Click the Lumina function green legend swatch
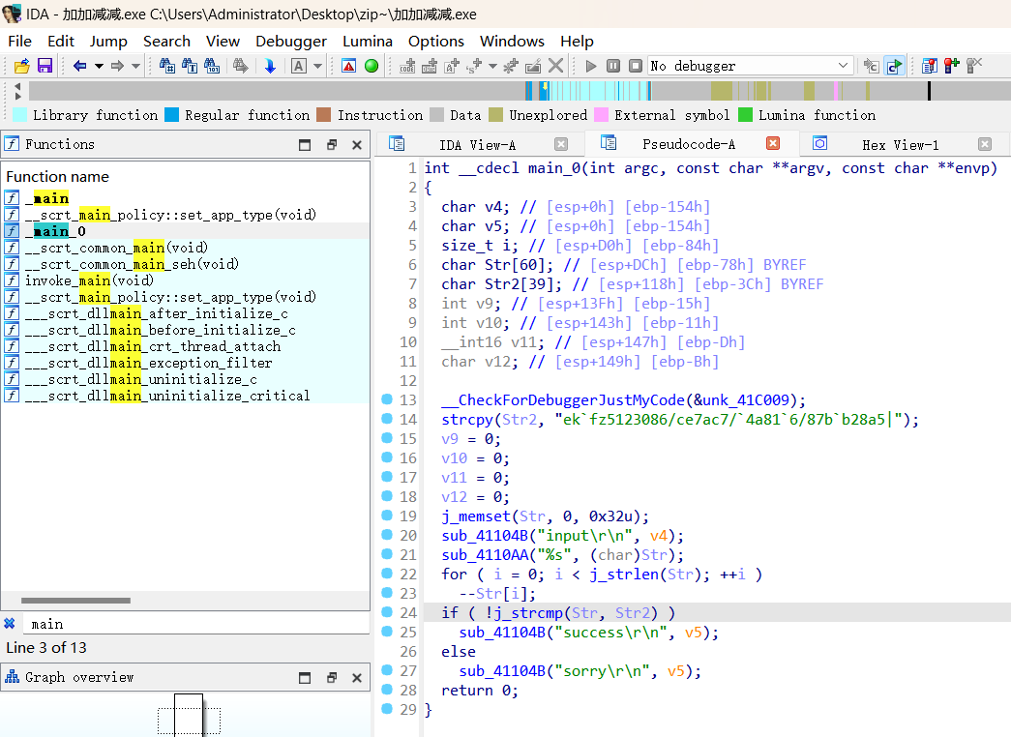 [x=745, y=115]
